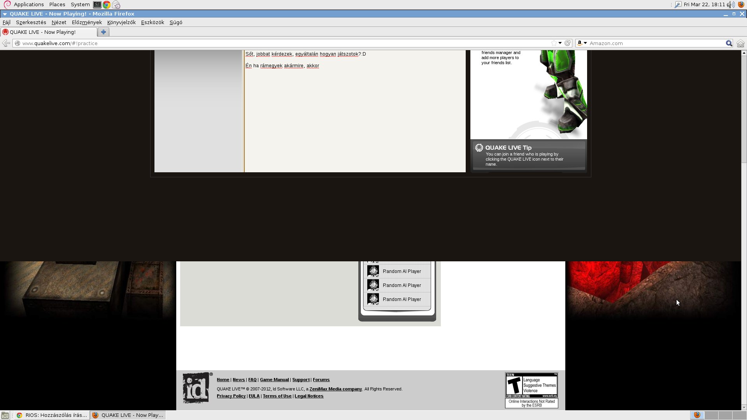The image size is (747, 420).
Task: Select second Random AI Player avatar
Action: [373, 285]
